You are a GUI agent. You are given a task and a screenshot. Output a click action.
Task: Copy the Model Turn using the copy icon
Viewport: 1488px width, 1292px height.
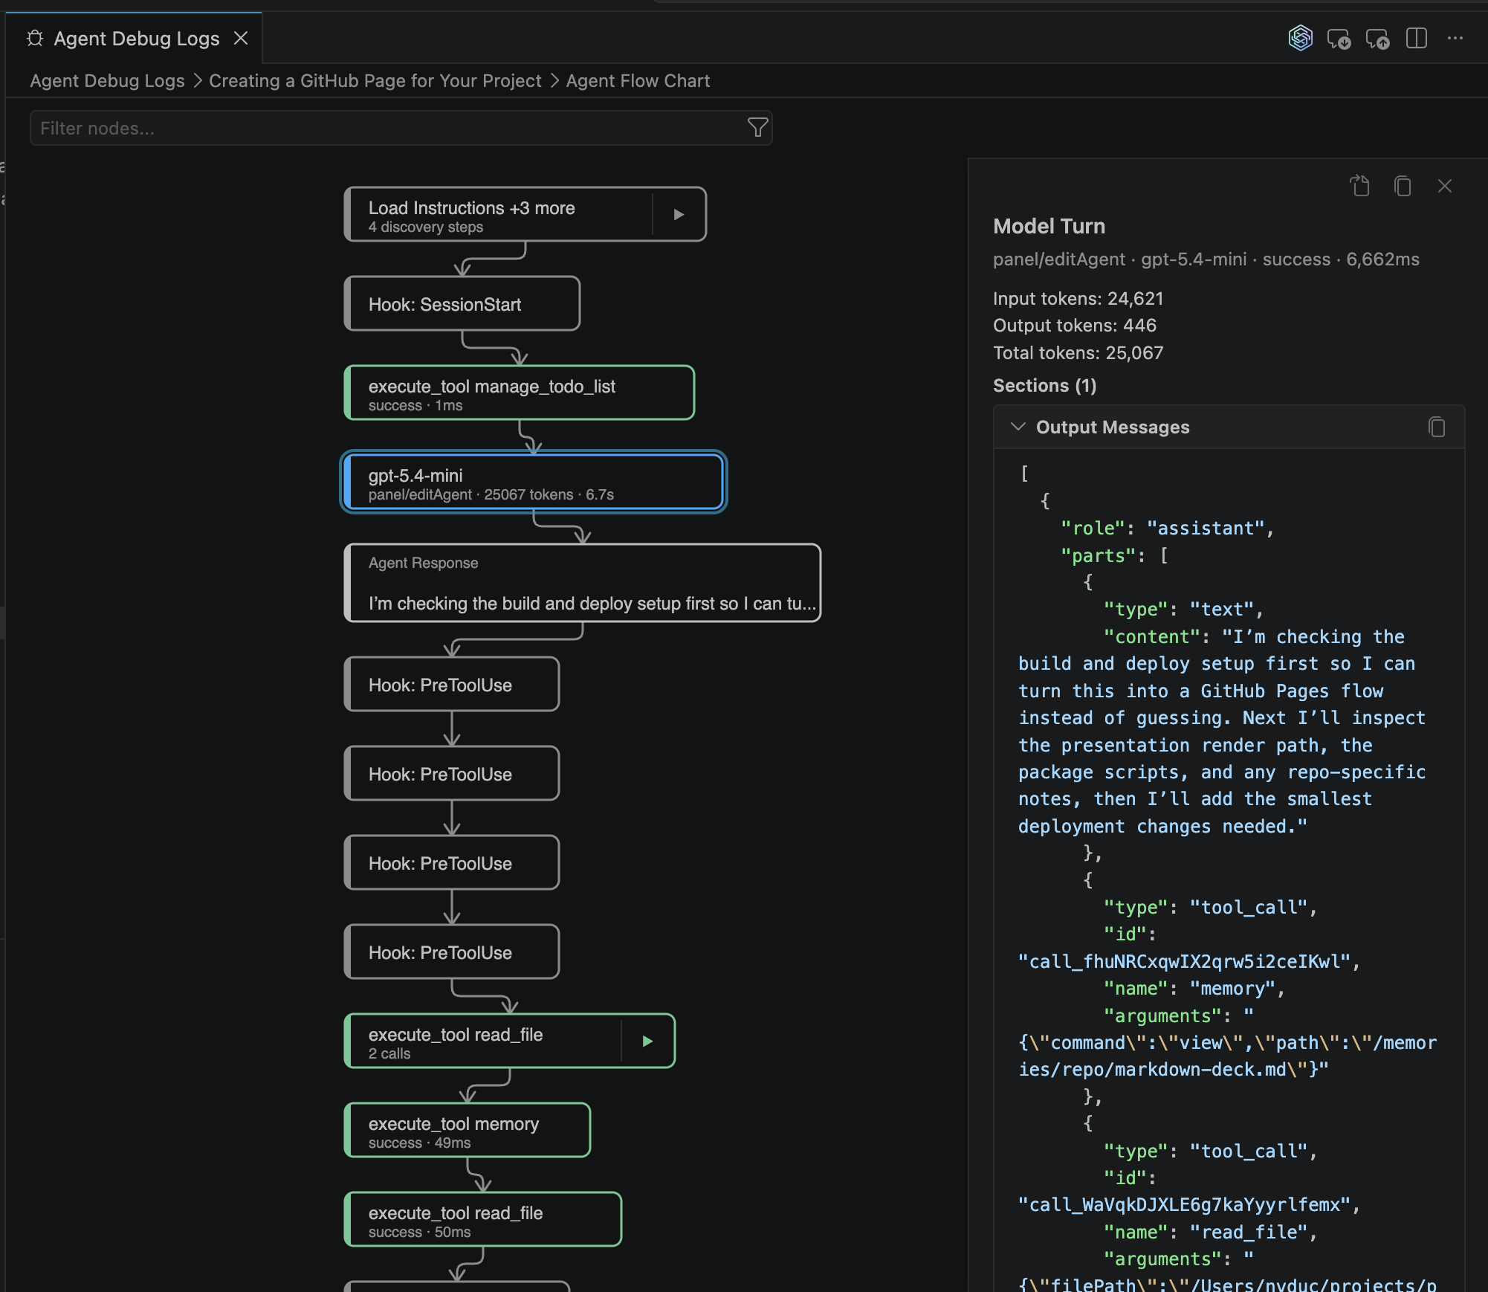click(x=1403, y=186)
